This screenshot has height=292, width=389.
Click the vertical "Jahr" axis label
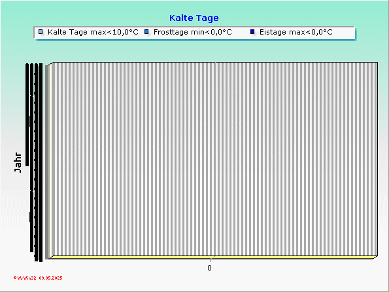(x=18, y=162)
